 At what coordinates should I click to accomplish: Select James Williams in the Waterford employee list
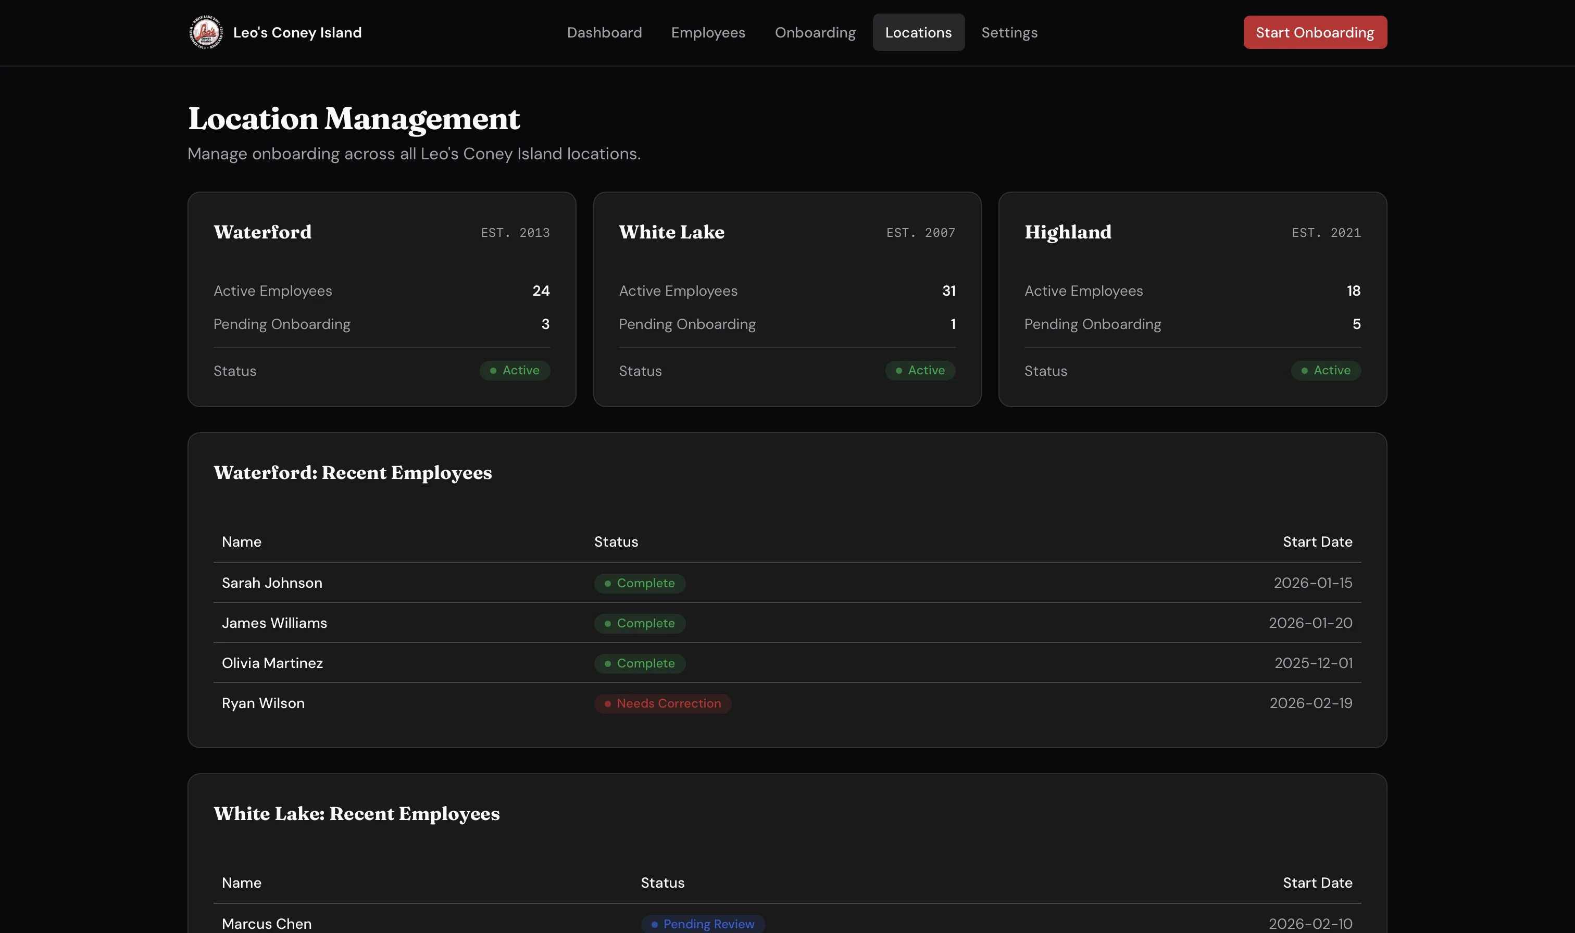coord(274,623)
